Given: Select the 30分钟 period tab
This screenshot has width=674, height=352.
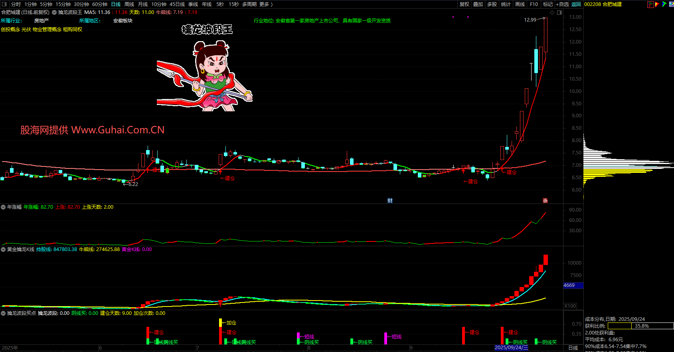Looking at the screenshot, I should 81,4.
